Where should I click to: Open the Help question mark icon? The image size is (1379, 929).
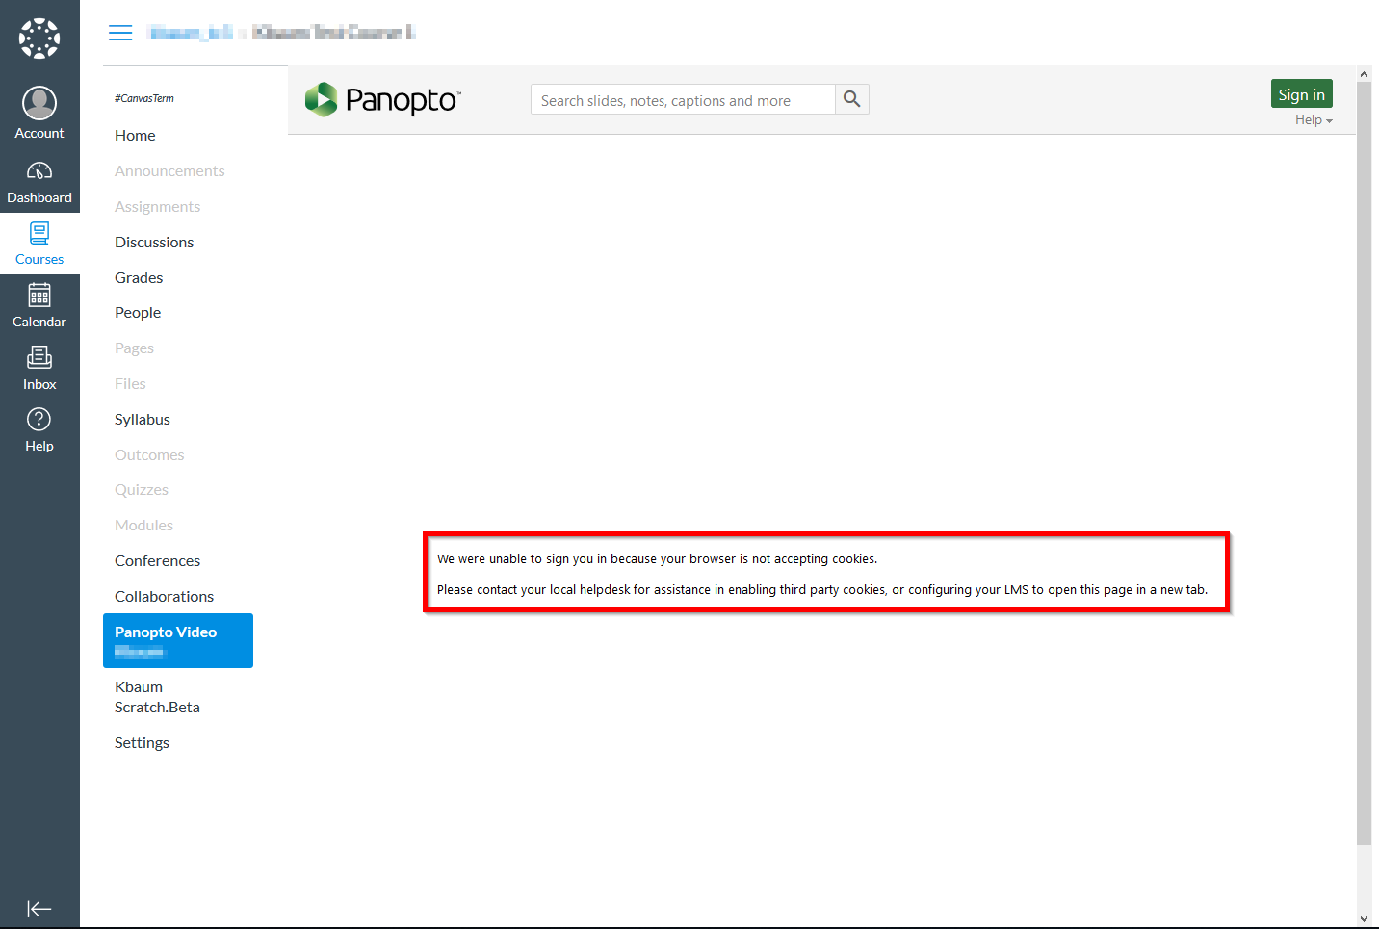click(x=39, y=420)
